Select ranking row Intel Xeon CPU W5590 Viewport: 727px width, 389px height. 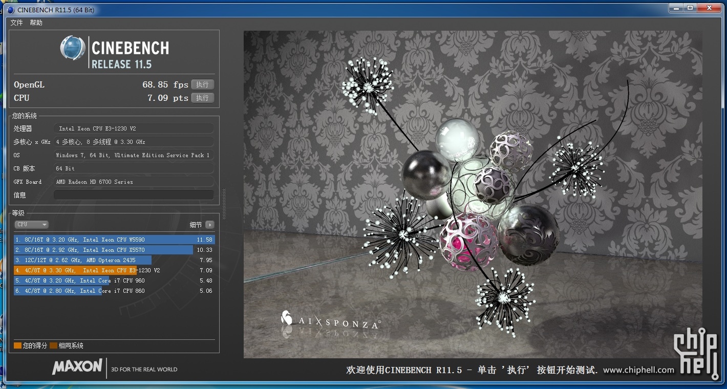point(114,240)
